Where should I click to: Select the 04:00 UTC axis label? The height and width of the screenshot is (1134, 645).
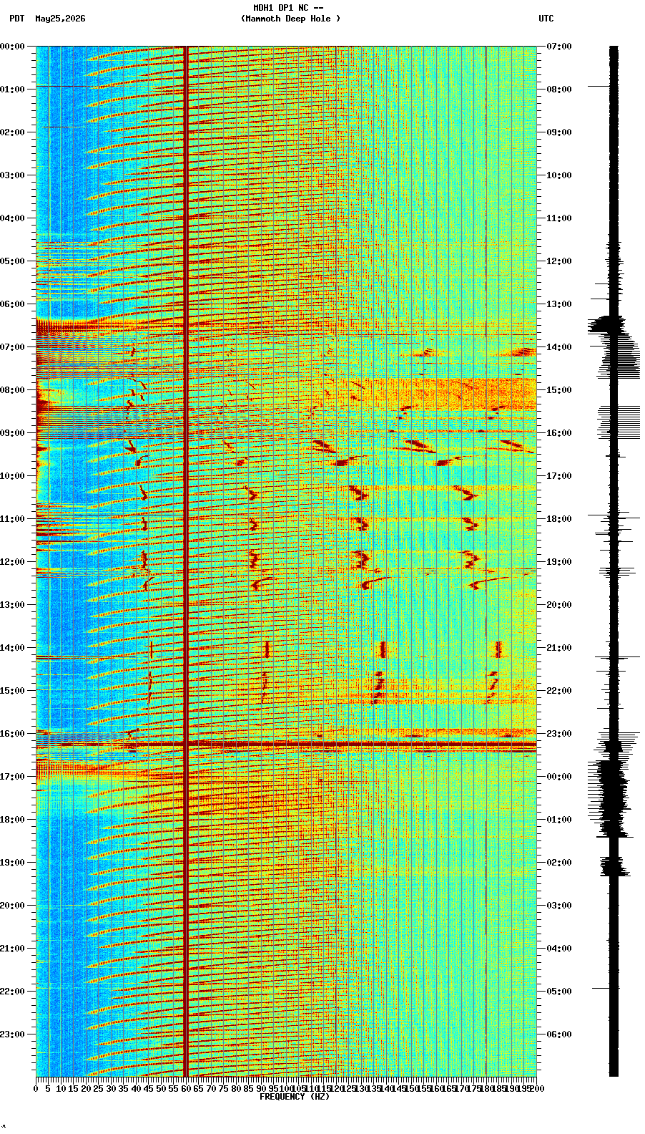point(559,949)
